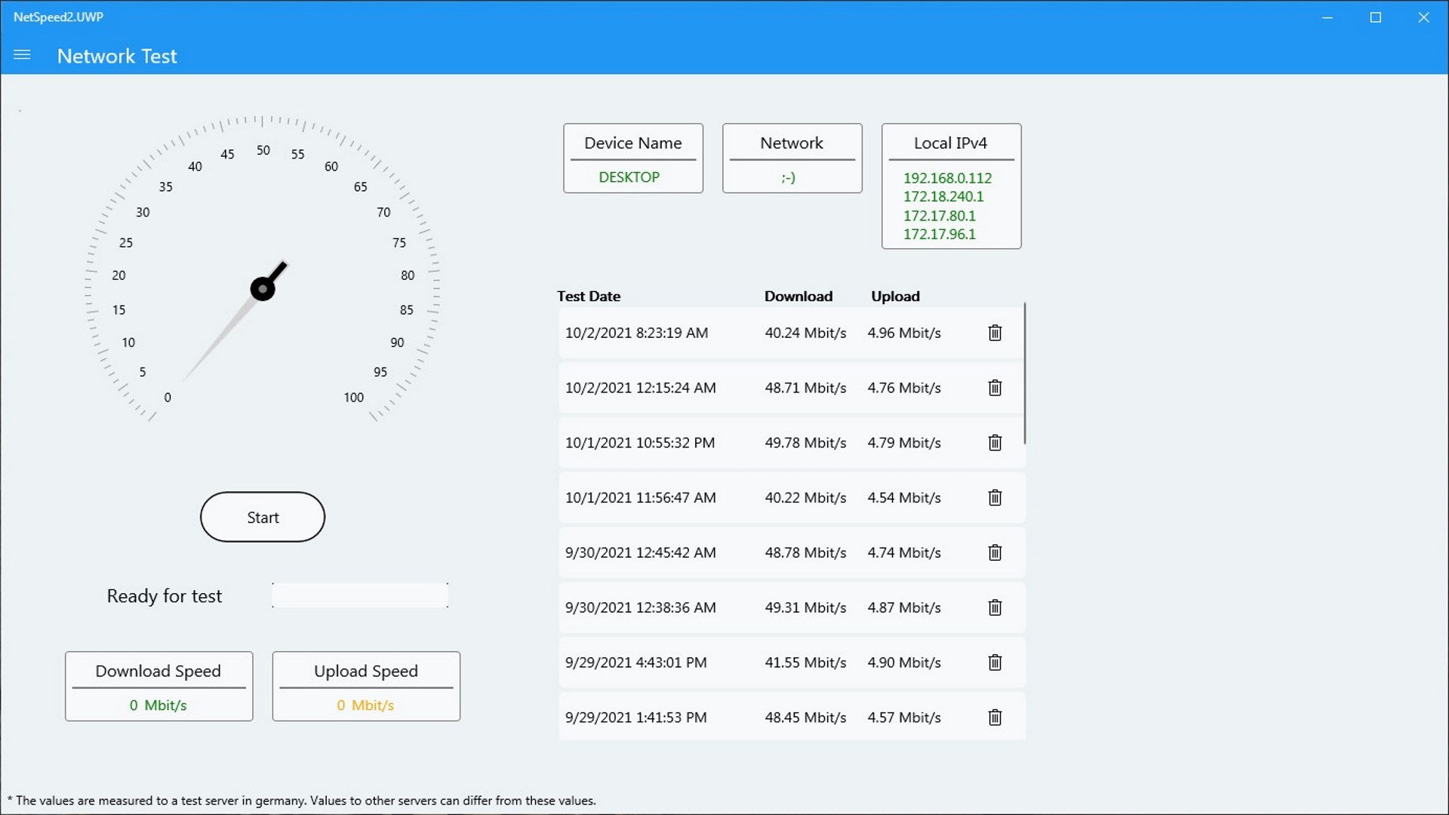The image size is (1449, 815).
Task: Delete the 10/2/2021 12:15:24 AM result
Action: (995, 388)
